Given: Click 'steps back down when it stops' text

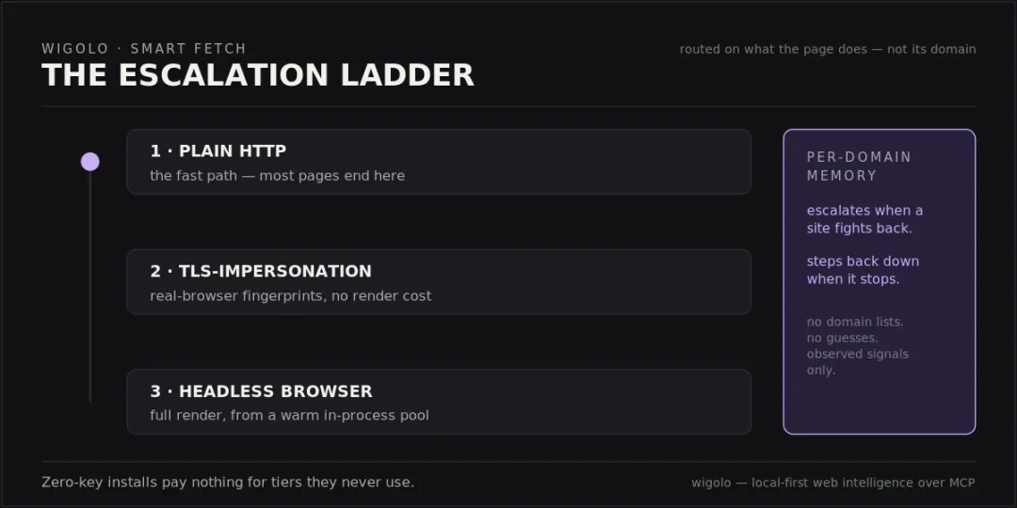Looking at the screenshot, I should [863, 270].
